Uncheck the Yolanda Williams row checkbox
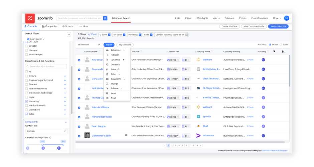Screen dimensions: 314x167 click(x=79, y=108)
